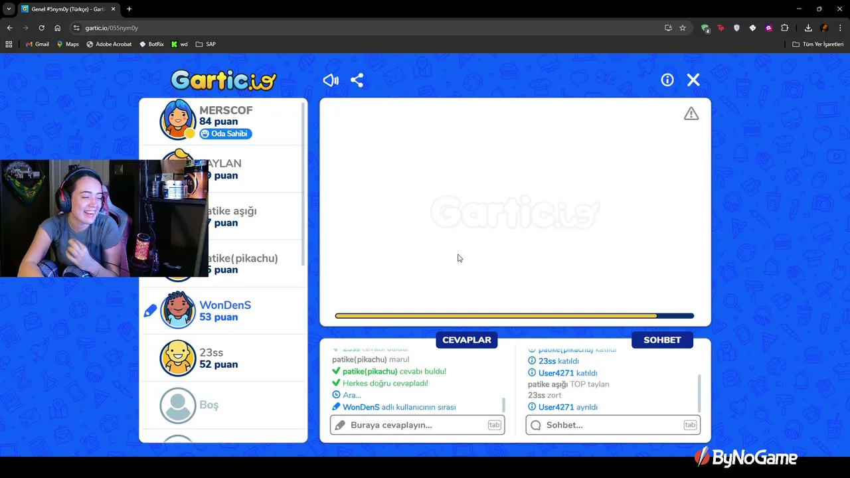
Task: Click the 23ss zort chat message
Action: click(x=545, y=396)
